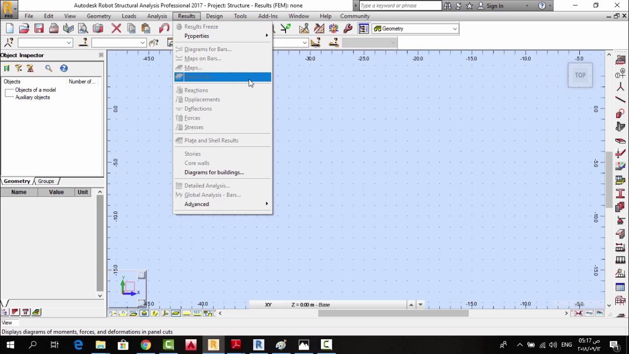Click the Print icon
The width and height of the screenshot is (629, 354).
(x=54, y=29)
